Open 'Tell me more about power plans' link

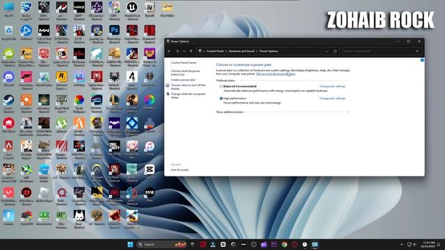275,74
